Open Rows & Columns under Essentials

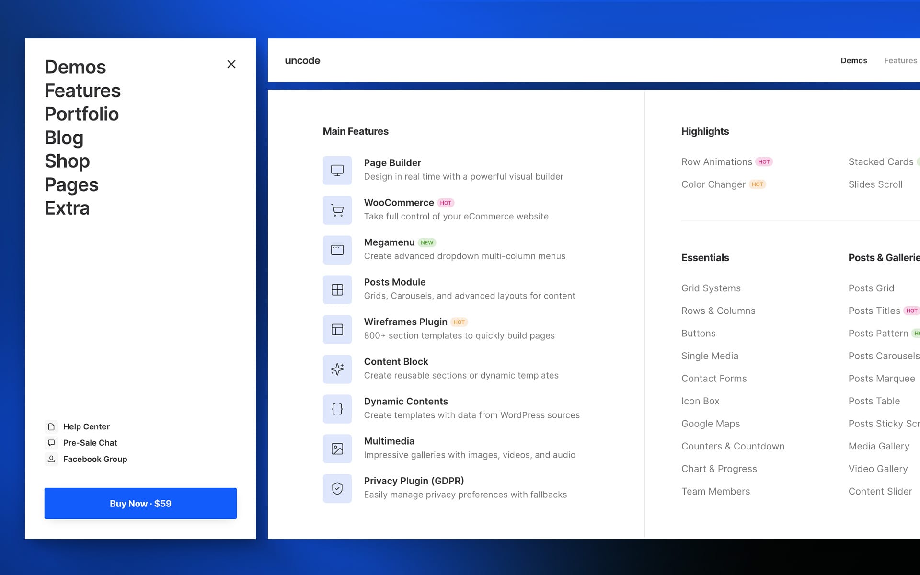[718, 311]
